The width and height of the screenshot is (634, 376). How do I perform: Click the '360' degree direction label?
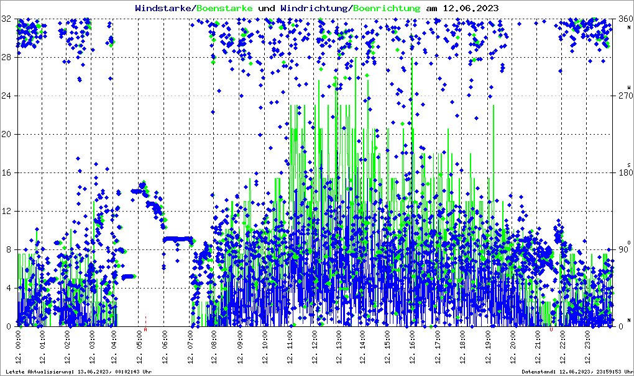click(625, 19)
